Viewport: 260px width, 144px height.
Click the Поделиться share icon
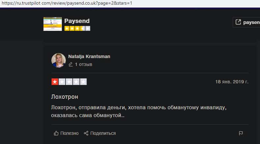click(x=86, y=133)
